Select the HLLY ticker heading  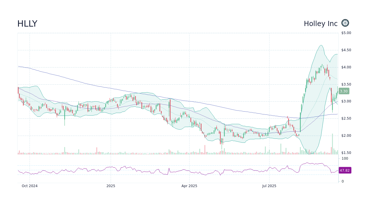[27, 23]
